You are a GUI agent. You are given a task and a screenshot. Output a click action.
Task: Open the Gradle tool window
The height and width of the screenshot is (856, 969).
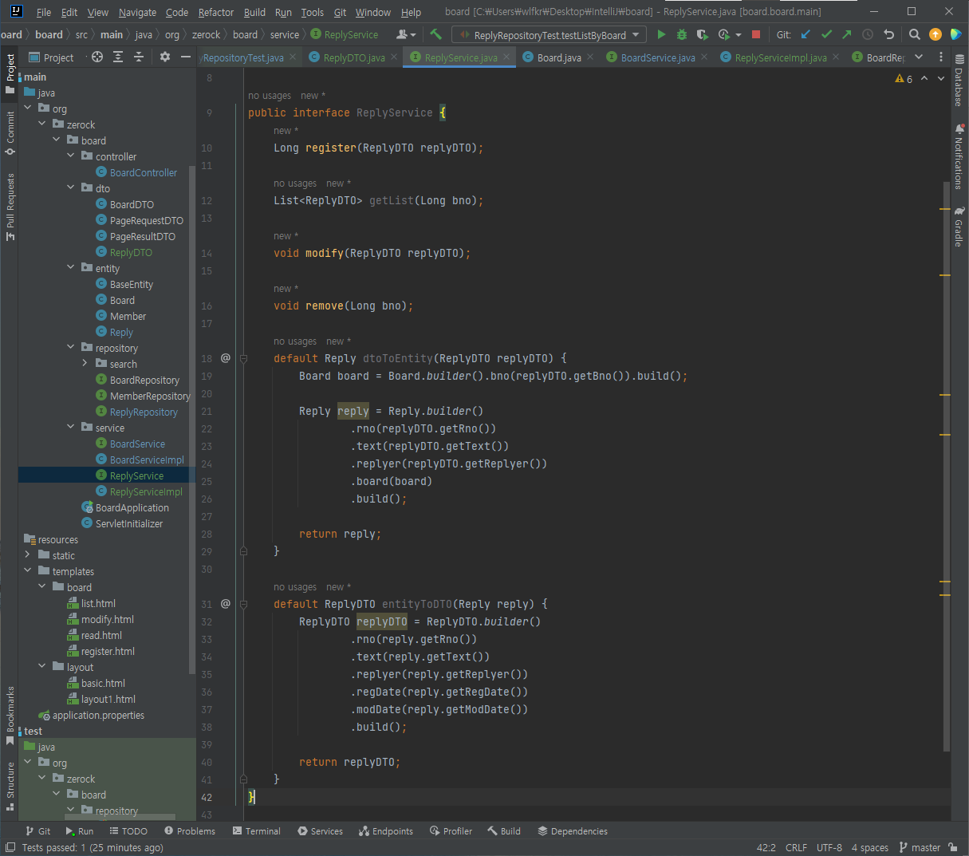(x=959, y=227)
